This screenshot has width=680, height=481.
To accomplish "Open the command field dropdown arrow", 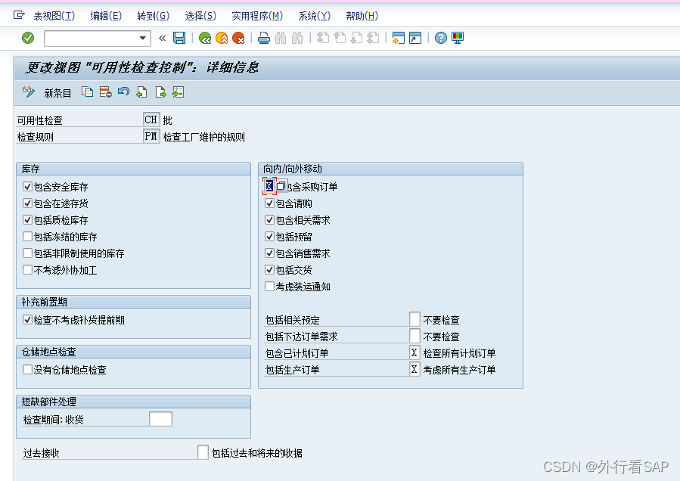I will point(142,38).
